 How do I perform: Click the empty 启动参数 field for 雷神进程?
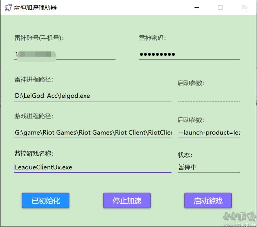[x=209, y=96]
